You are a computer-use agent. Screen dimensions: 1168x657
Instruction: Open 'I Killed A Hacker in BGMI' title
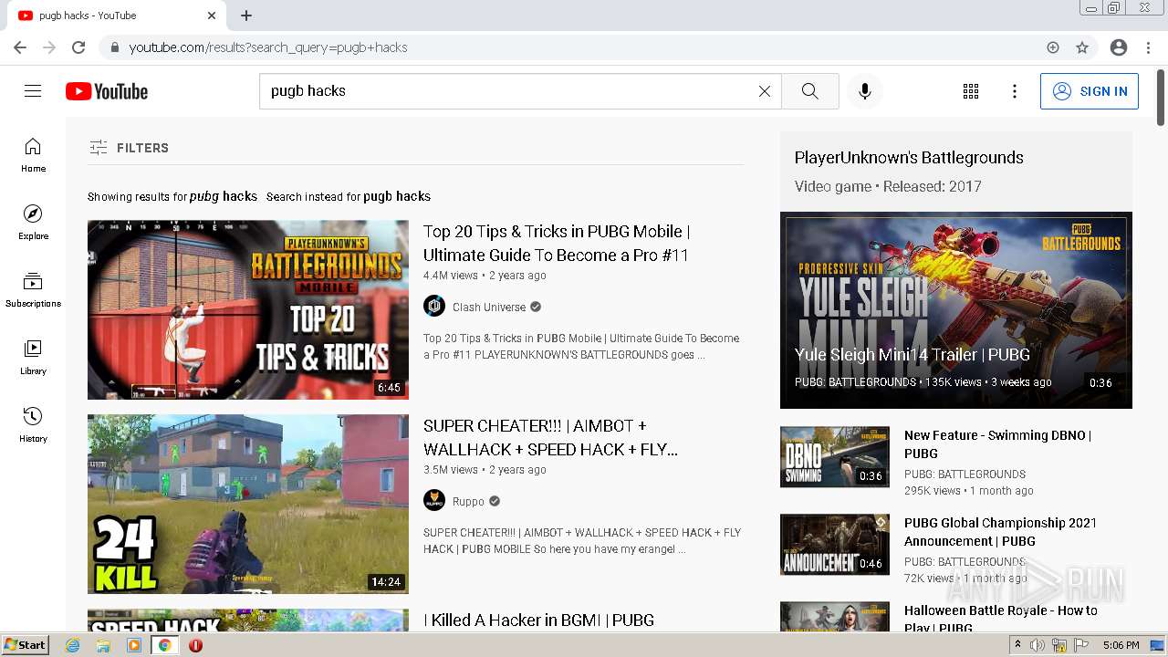[x=538, y=620]
